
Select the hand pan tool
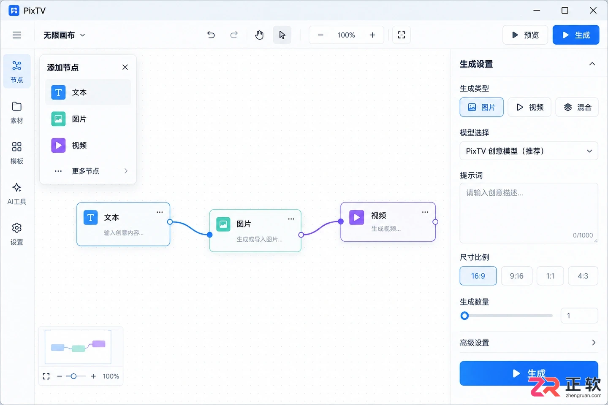tap(259, 35)
